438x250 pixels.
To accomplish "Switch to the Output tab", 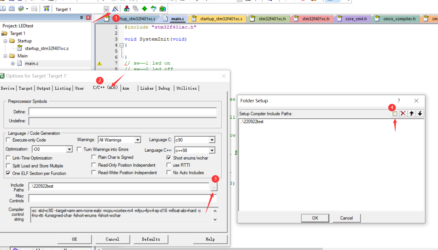I will point(44,88).
